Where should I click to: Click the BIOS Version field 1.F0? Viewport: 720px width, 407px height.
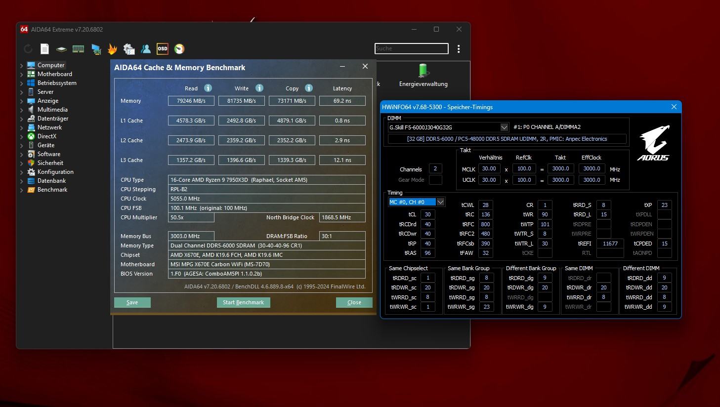click(x=267, y=274)
